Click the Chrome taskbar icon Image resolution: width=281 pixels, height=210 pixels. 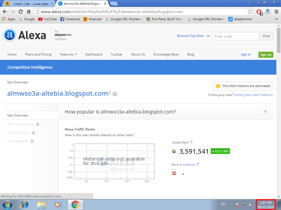75,205
